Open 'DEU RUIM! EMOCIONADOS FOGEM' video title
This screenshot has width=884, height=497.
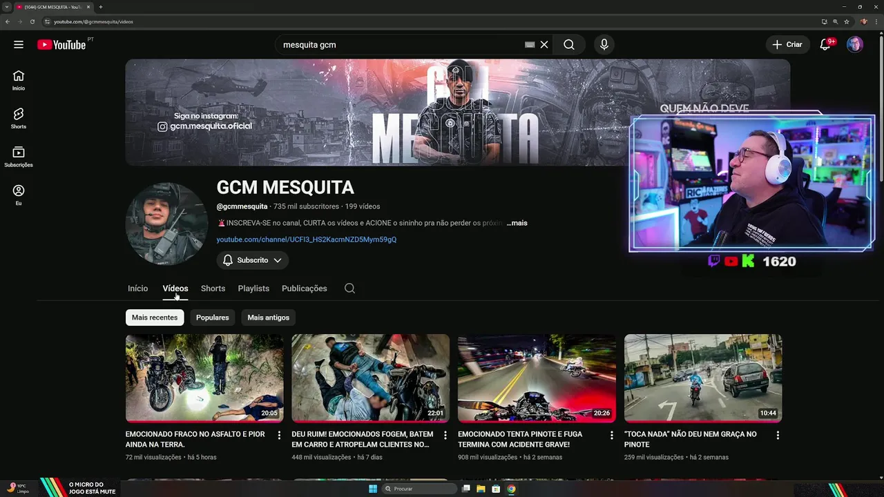(x=363, y=440)
